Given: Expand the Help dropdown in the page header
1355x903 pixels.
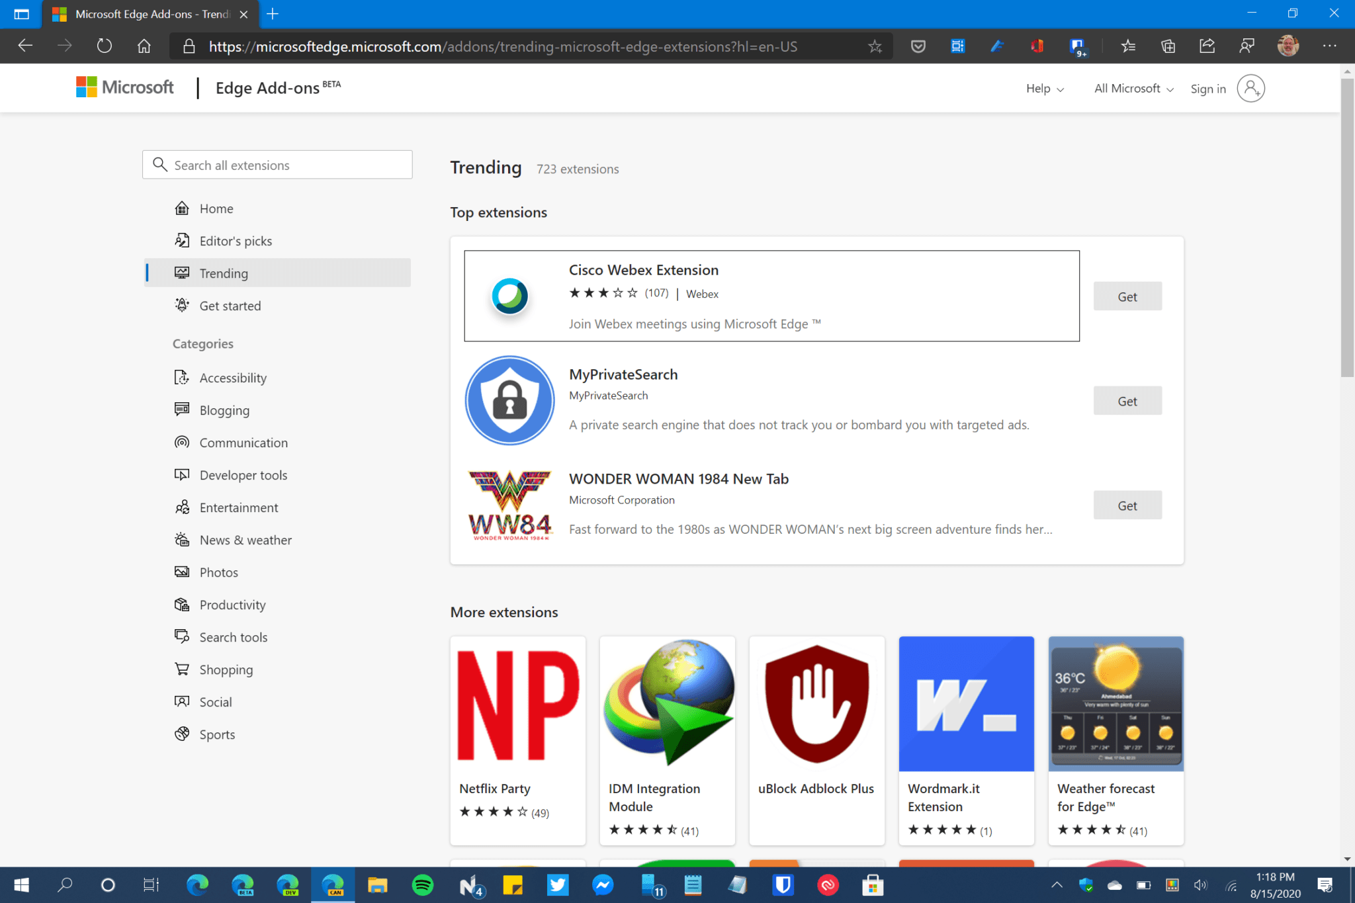Looking at the screenshot, I should coord(1044,88).
